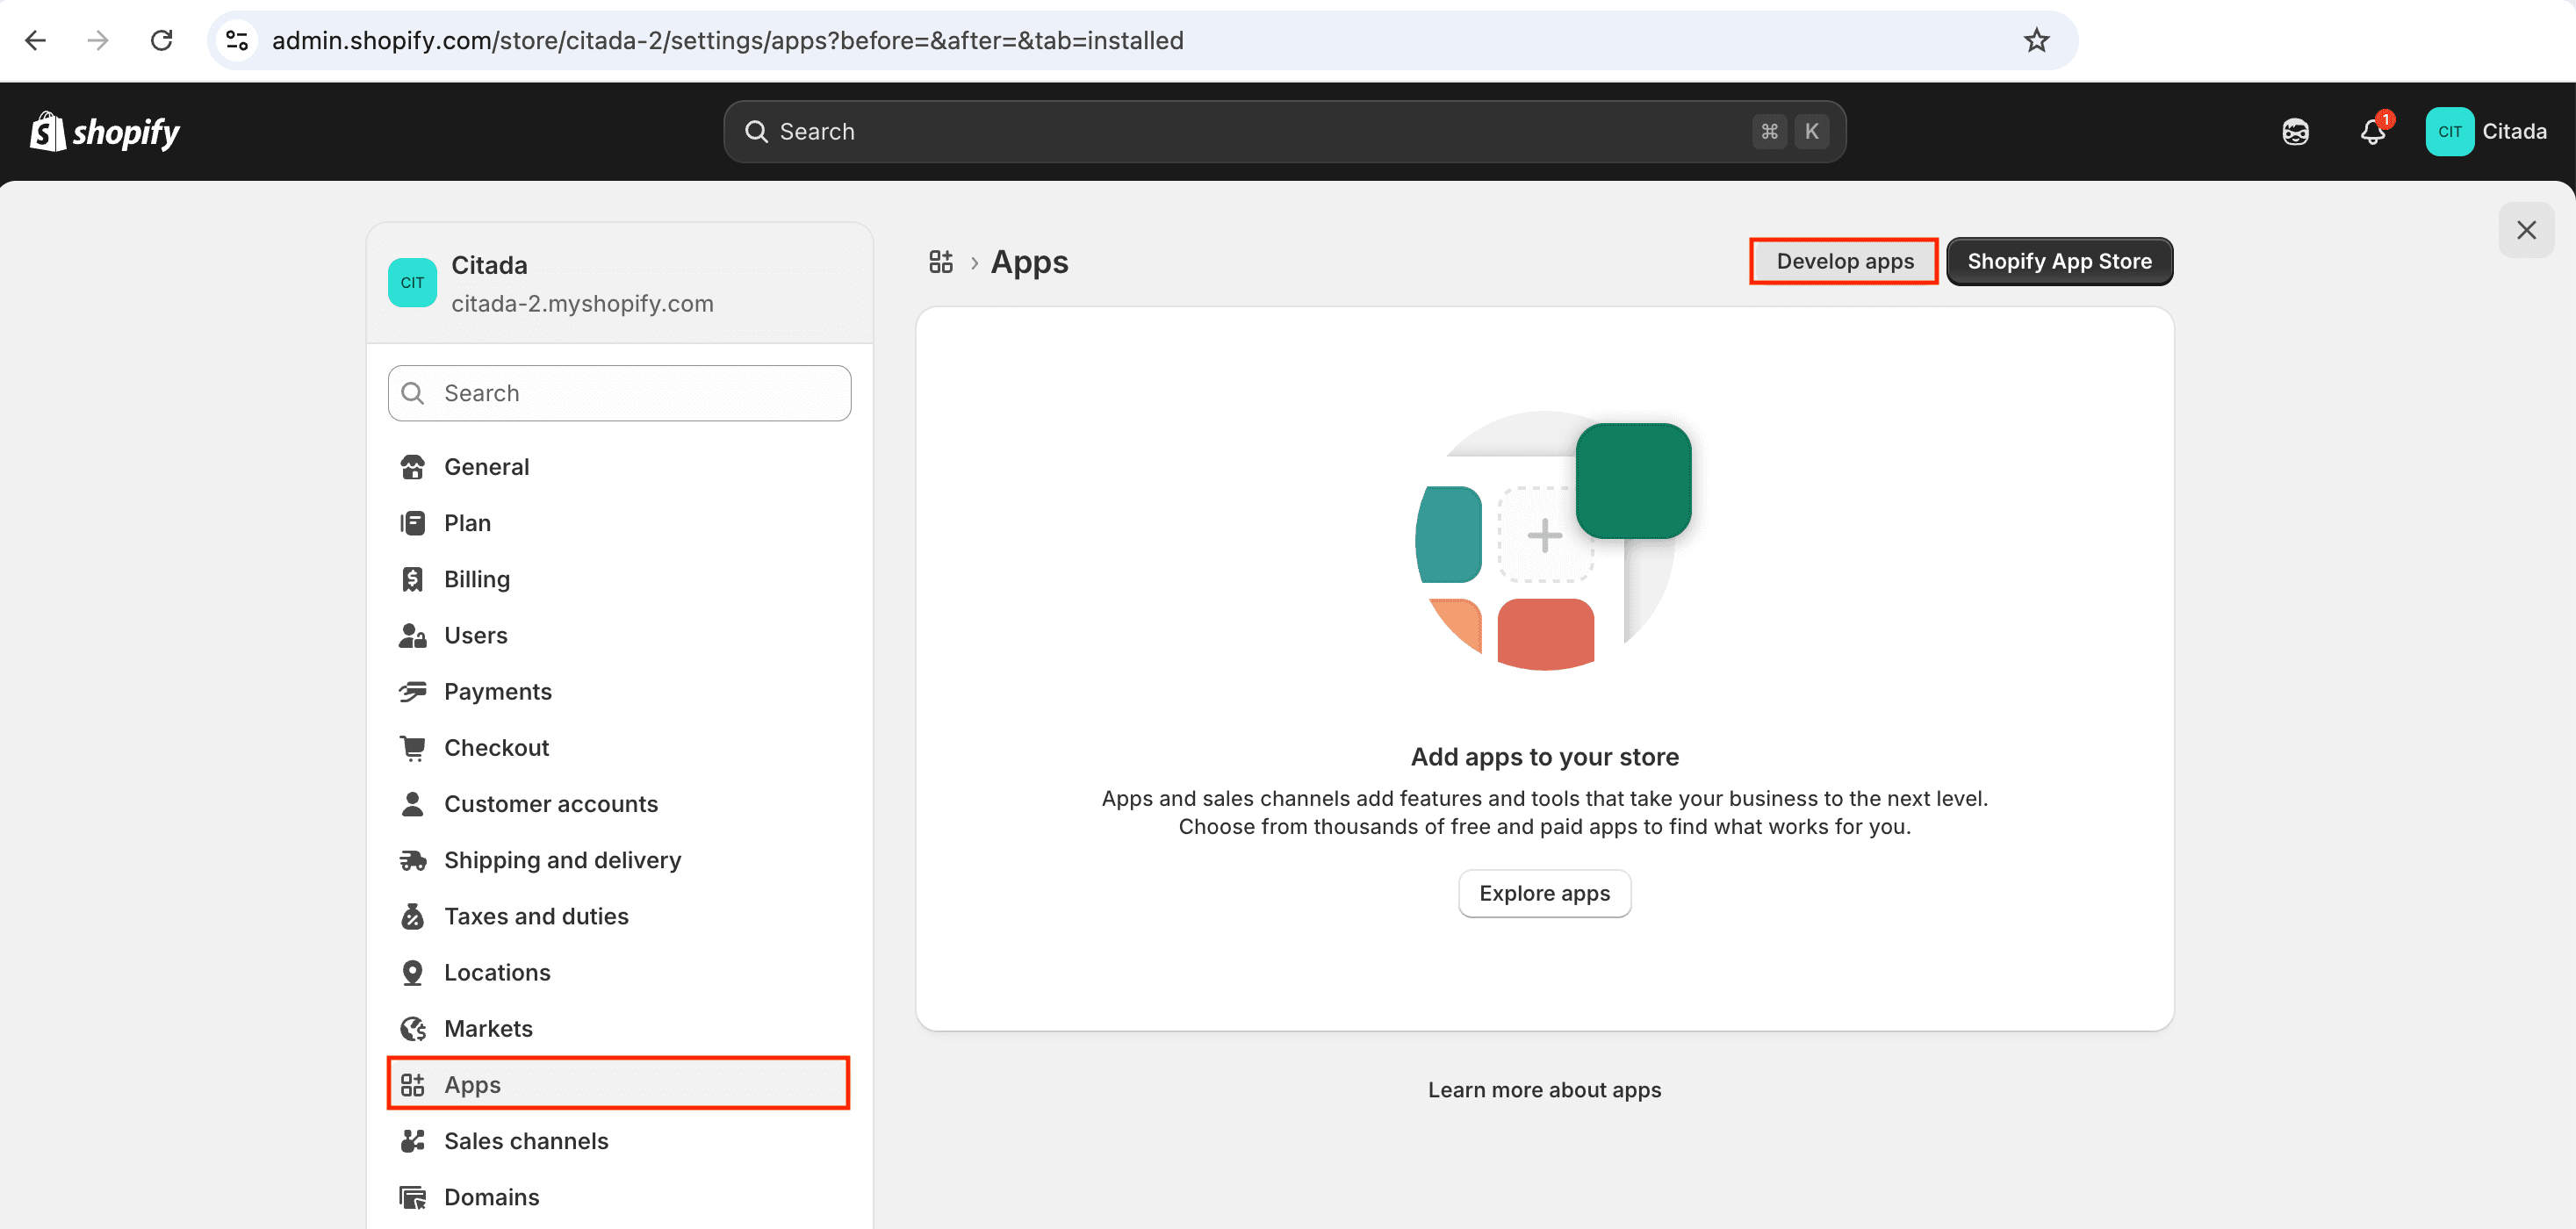Go back with browser back arrow

click(36, 40)
